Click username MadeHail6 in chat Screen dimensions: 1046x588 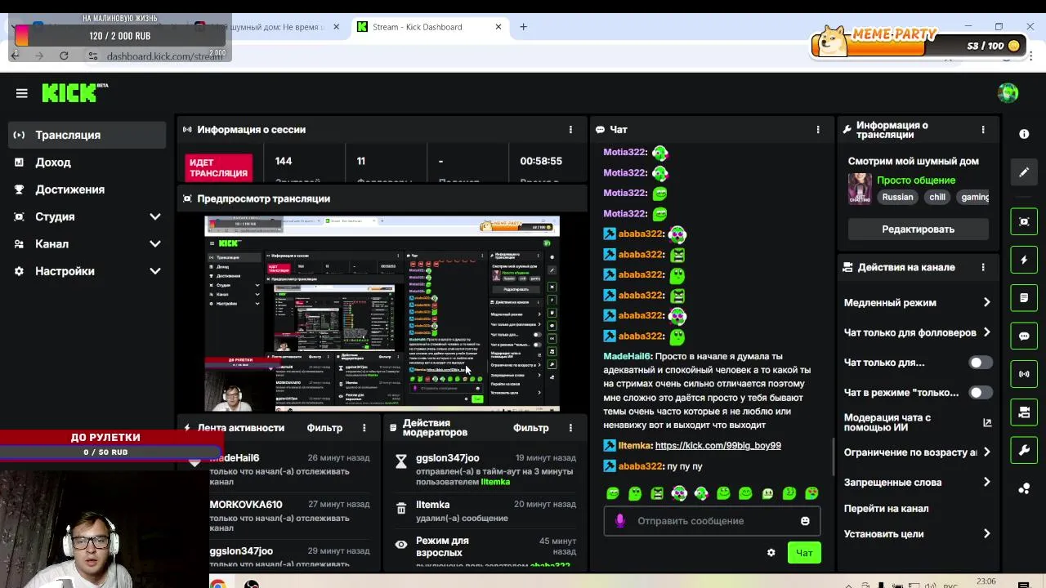coord(627,357)
